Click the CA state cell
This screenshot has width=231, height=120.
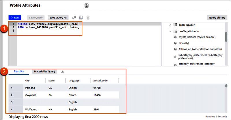coord(50,88)
